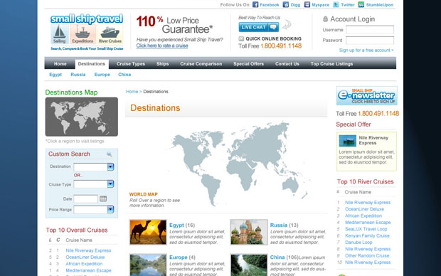Open the China landscape thumbnail
This screenshot has height=276, width=441.
coord(249,265)
